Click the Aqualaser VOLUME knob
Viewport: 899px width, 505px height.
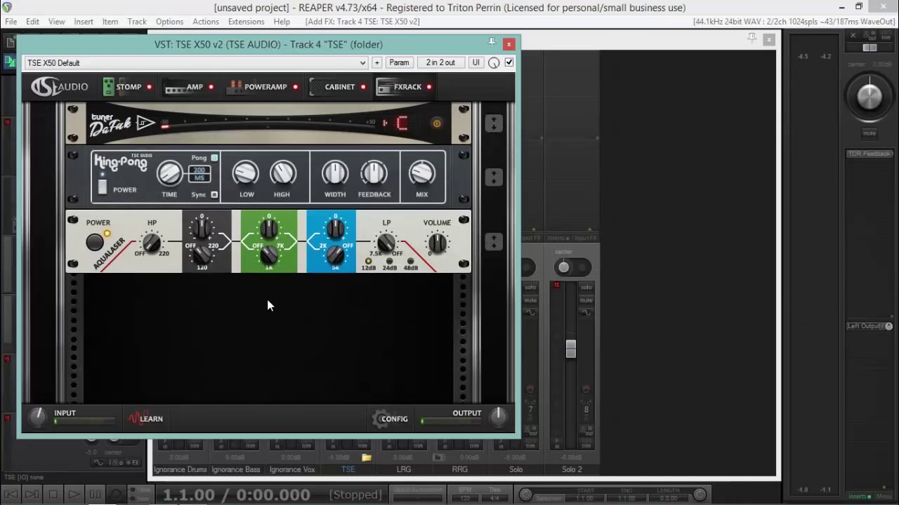point(437,243)
